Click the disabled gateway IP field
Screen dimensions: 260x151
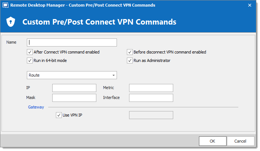(151, 115)
